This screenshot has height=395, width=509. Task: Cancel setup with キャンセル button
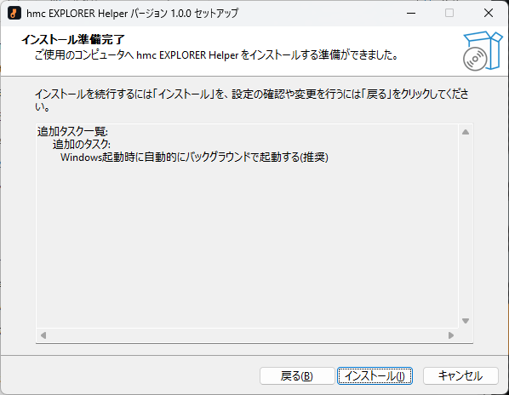coord(460,376)
